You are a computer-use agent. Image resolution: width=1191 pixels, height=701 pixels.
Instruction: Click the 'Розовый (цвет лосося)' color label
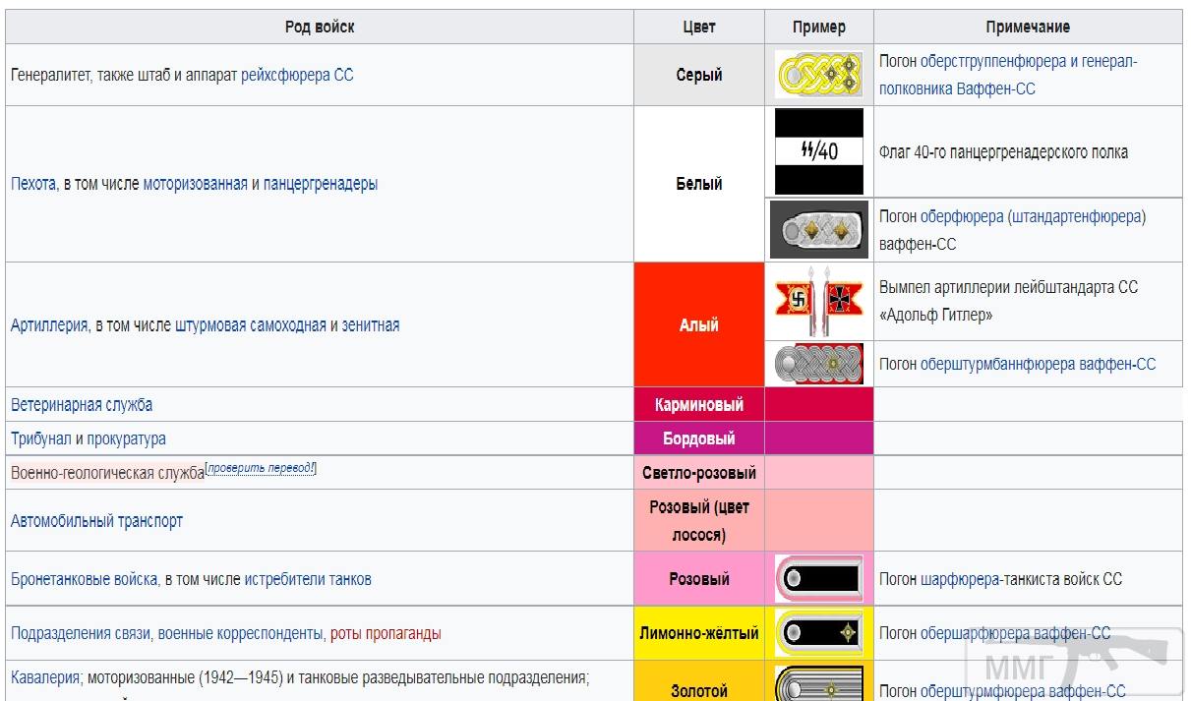tap(699, 521)
